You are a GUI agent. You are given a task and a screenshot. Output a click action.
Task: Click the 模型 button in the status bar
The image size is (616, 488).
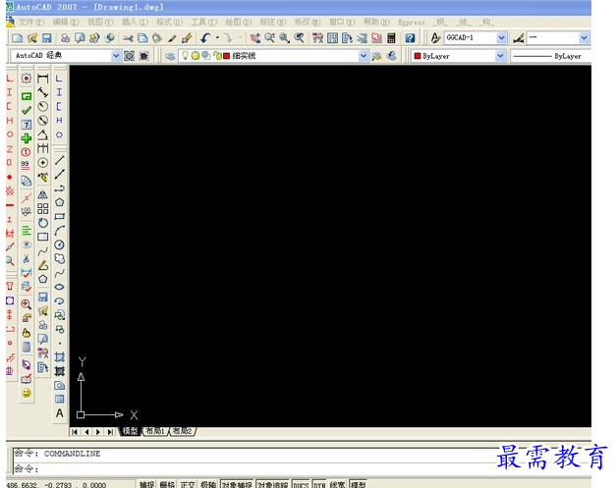[x=358, y=484]
